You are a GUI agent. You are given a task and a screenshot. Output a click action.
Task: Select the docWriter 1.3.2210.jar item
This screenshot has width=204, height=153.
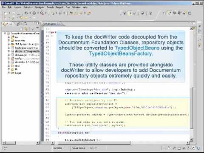point(25,62)
